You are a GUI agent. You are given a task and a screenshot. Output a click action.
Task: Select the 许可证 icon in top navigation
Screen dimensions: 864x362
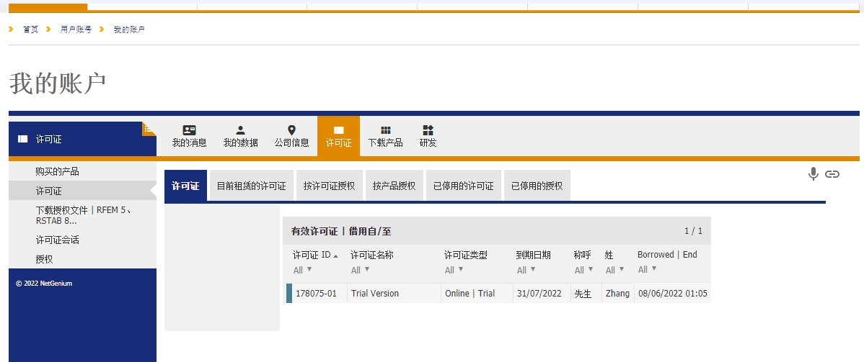point(338,130)
